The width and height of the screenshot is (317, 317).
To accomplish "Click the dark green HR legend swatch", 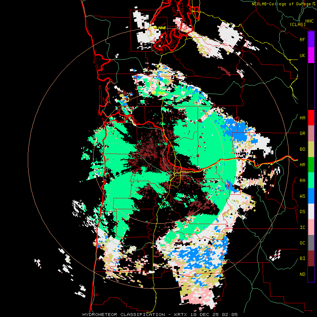I will (311, 164).
